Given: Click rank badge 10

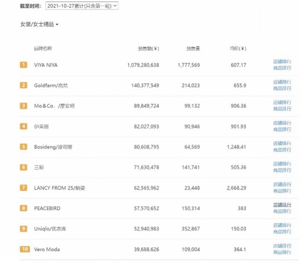Looking at the screenshot, I should pyautogui.click(x=25, y=249).
